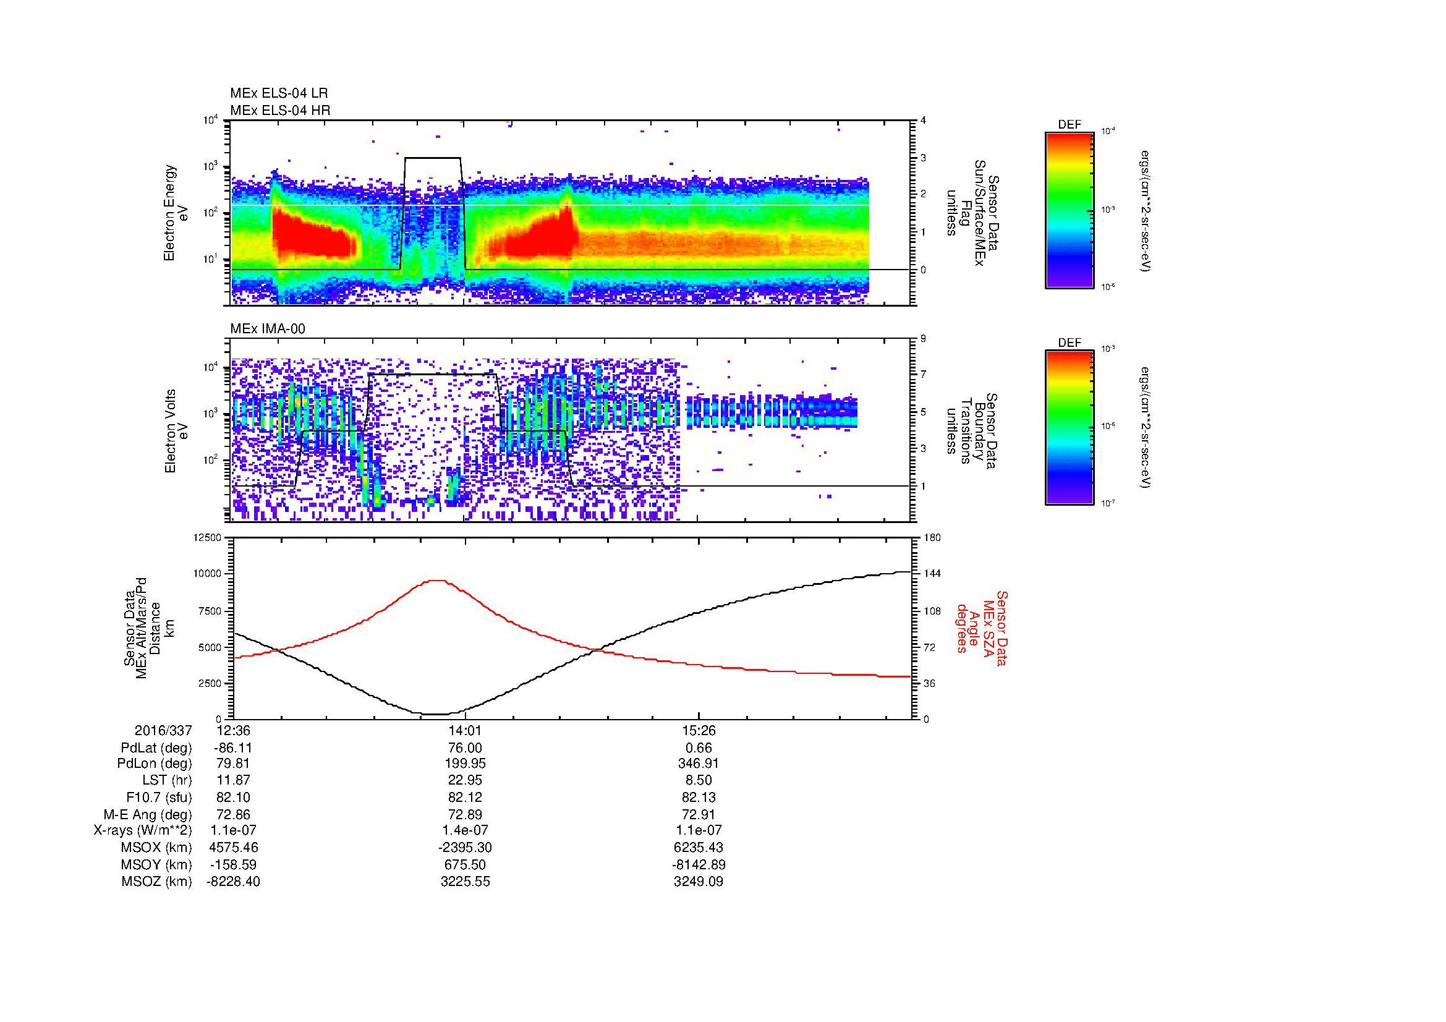Click the '10000' altitude axis tick
Viewport: 1446px width, 1022px height.
(x=207, y=574)
